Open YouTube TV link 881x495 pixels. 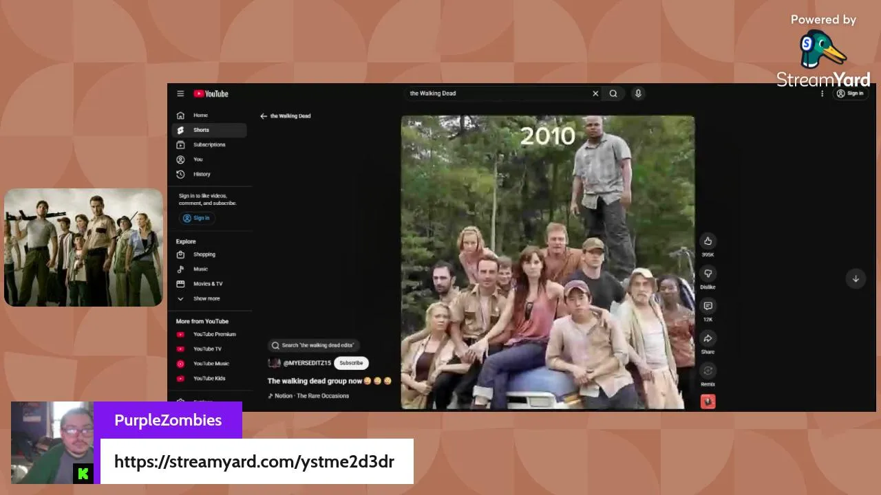pyautogui.click(x=209, y=349)
